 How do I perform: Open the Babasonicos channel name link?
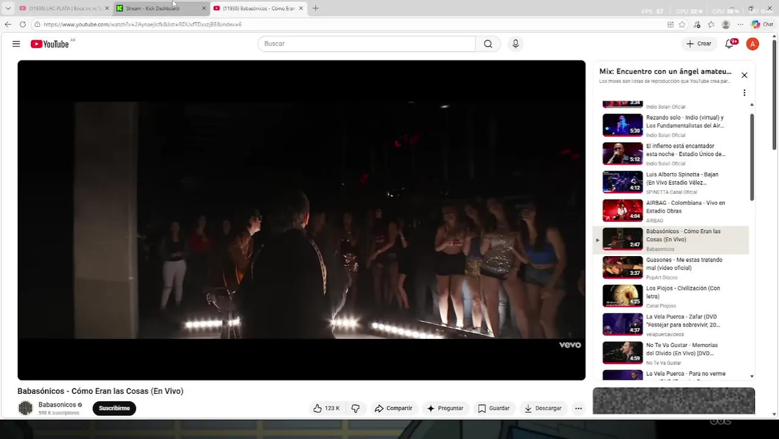(x=57, y=405)
